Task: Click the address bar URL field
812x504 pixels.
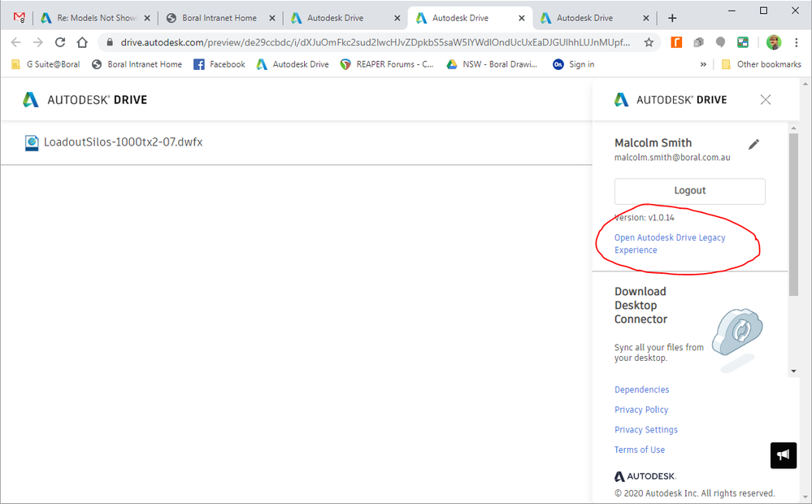Action: (375, 42)
